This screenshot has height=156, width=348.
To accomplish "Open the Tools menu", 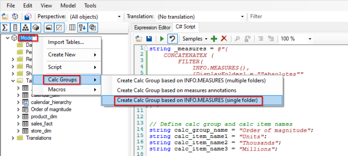I will pyautogui.click(x=90, y=6).
